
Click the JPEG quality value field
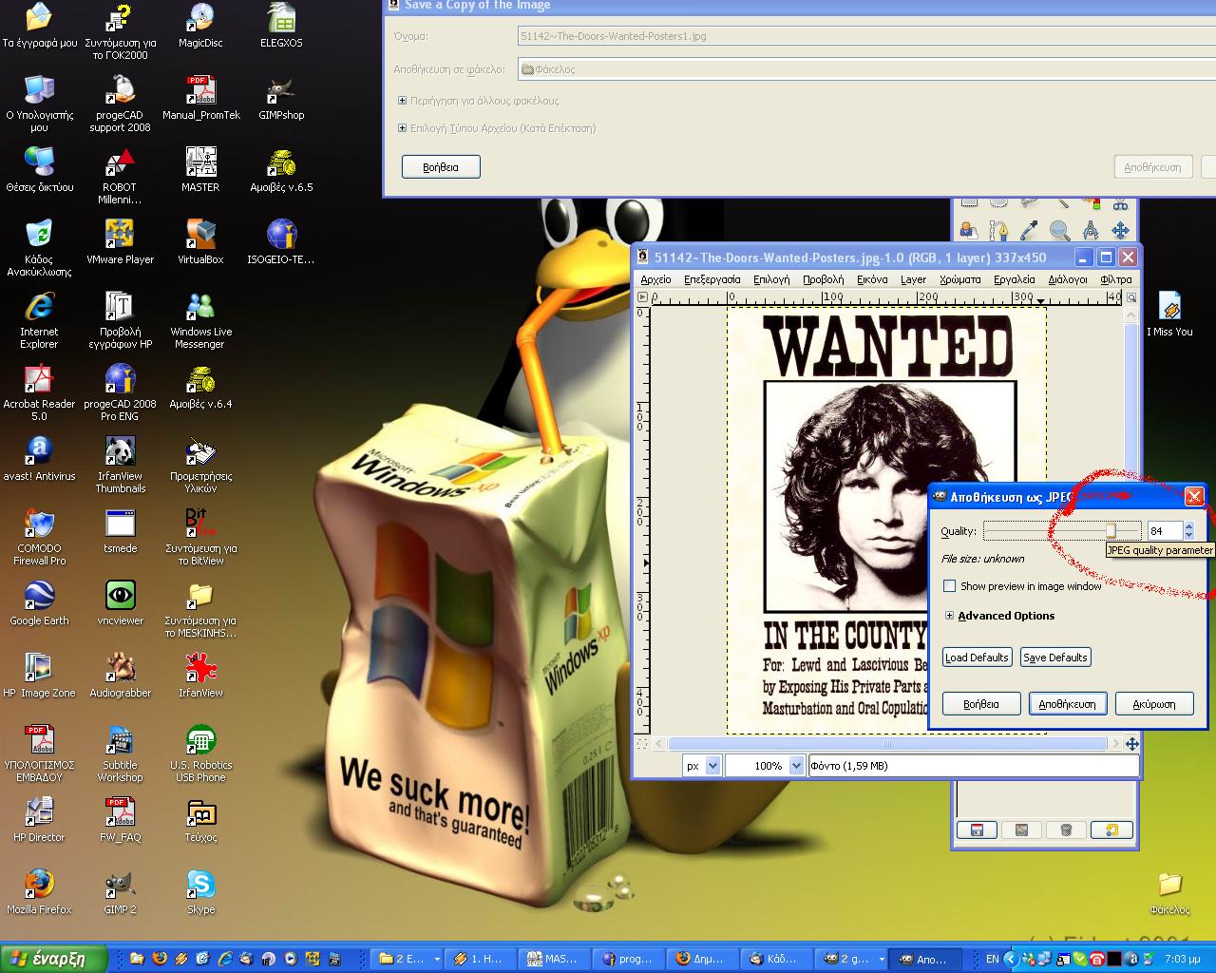(1165, 531)
